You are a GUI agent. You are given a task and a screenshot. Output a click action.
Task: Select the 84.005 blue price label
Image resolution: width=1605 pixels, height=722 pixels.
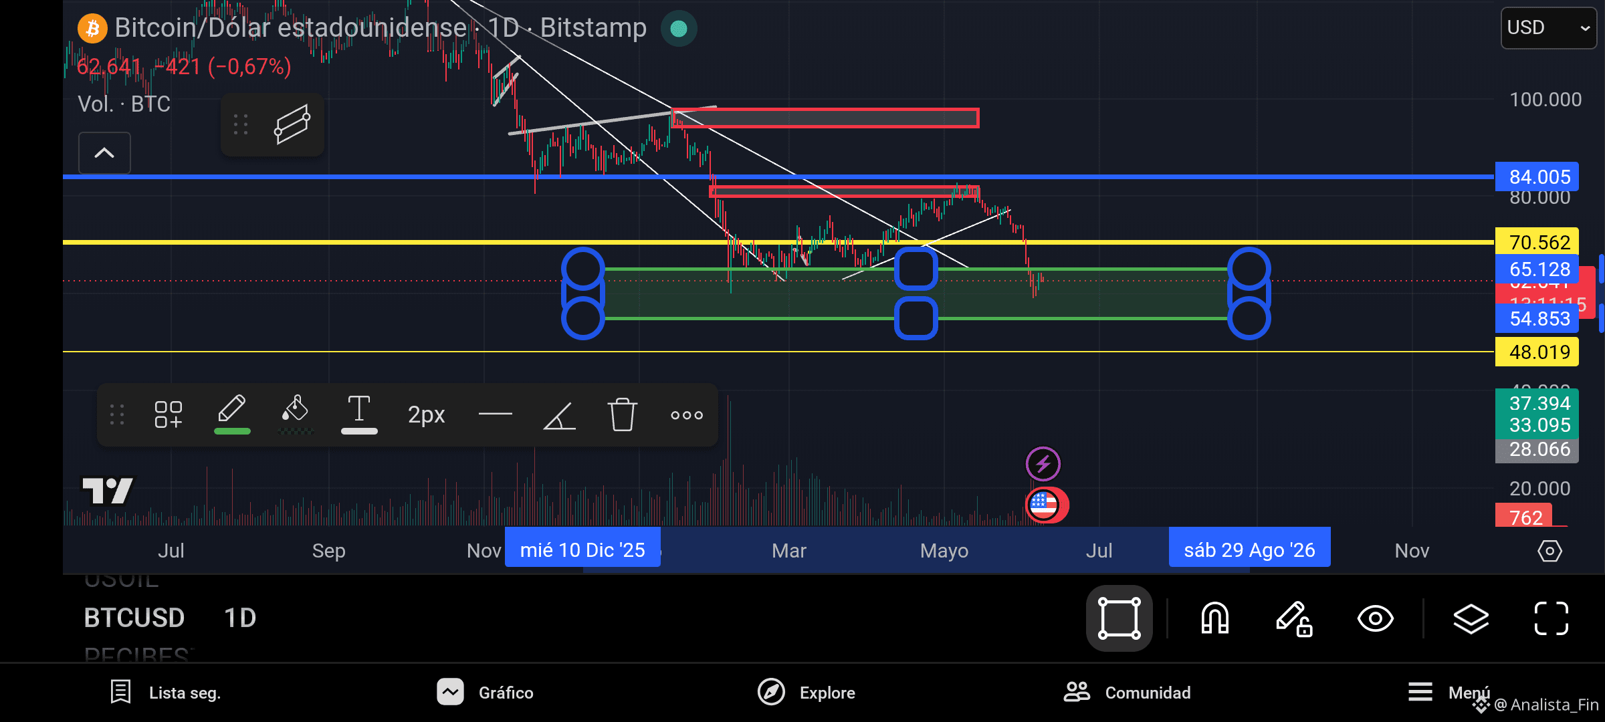[1537, 177]
